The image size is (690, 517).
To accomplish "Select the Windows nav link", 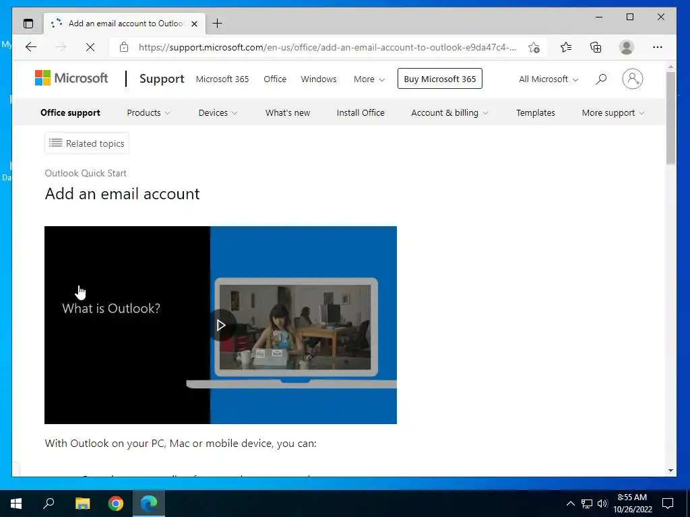I will 319,79.
